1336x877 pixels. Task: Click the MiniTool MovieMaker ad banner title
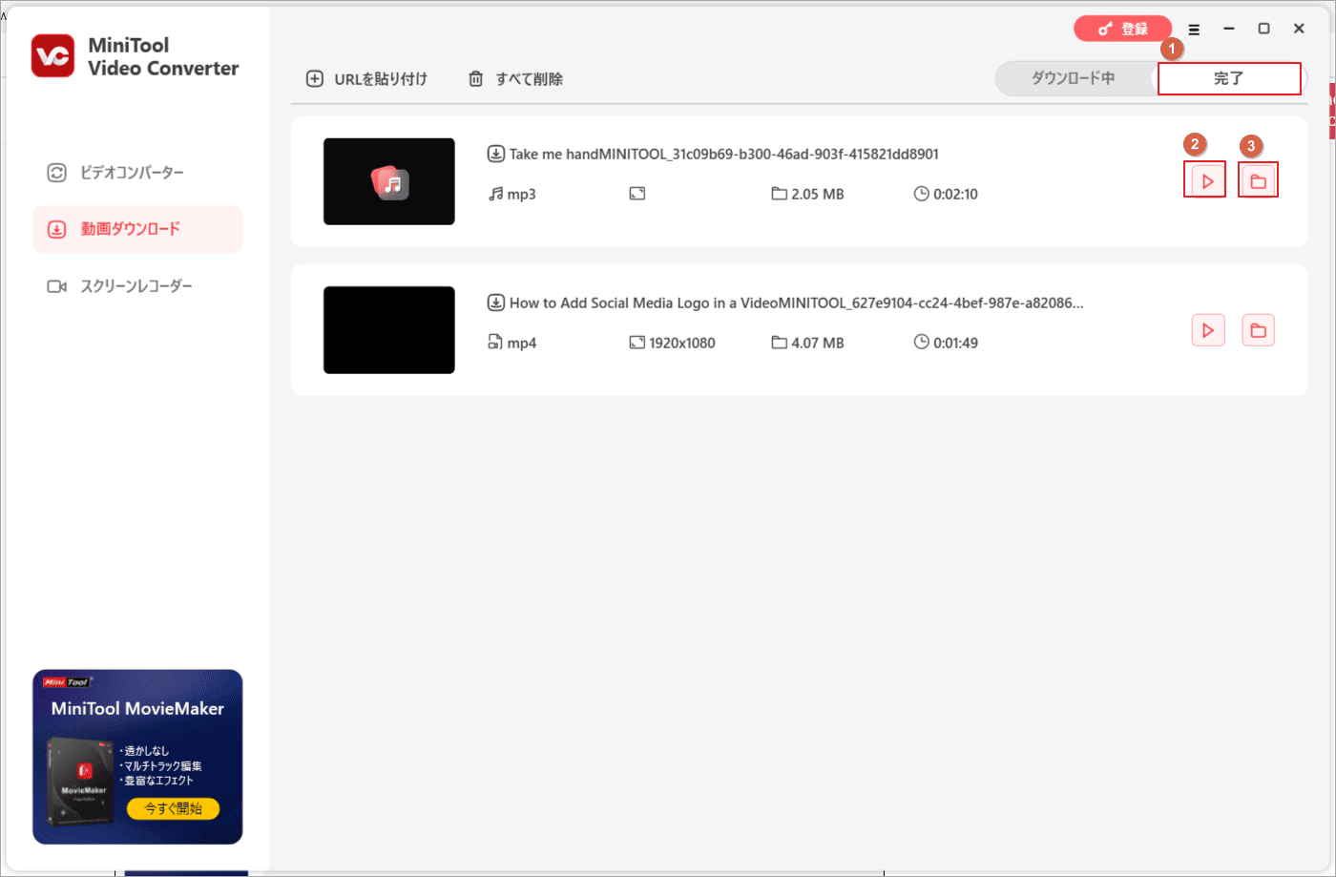[x=137, y=709]
